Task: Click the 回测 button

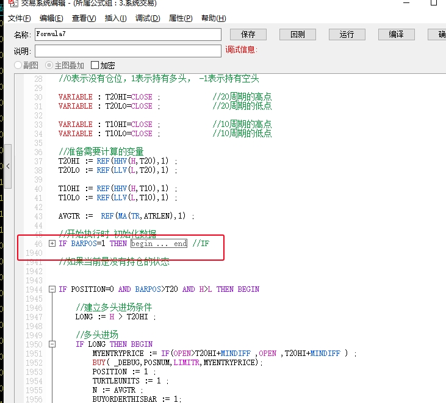Action: point(298,34)
